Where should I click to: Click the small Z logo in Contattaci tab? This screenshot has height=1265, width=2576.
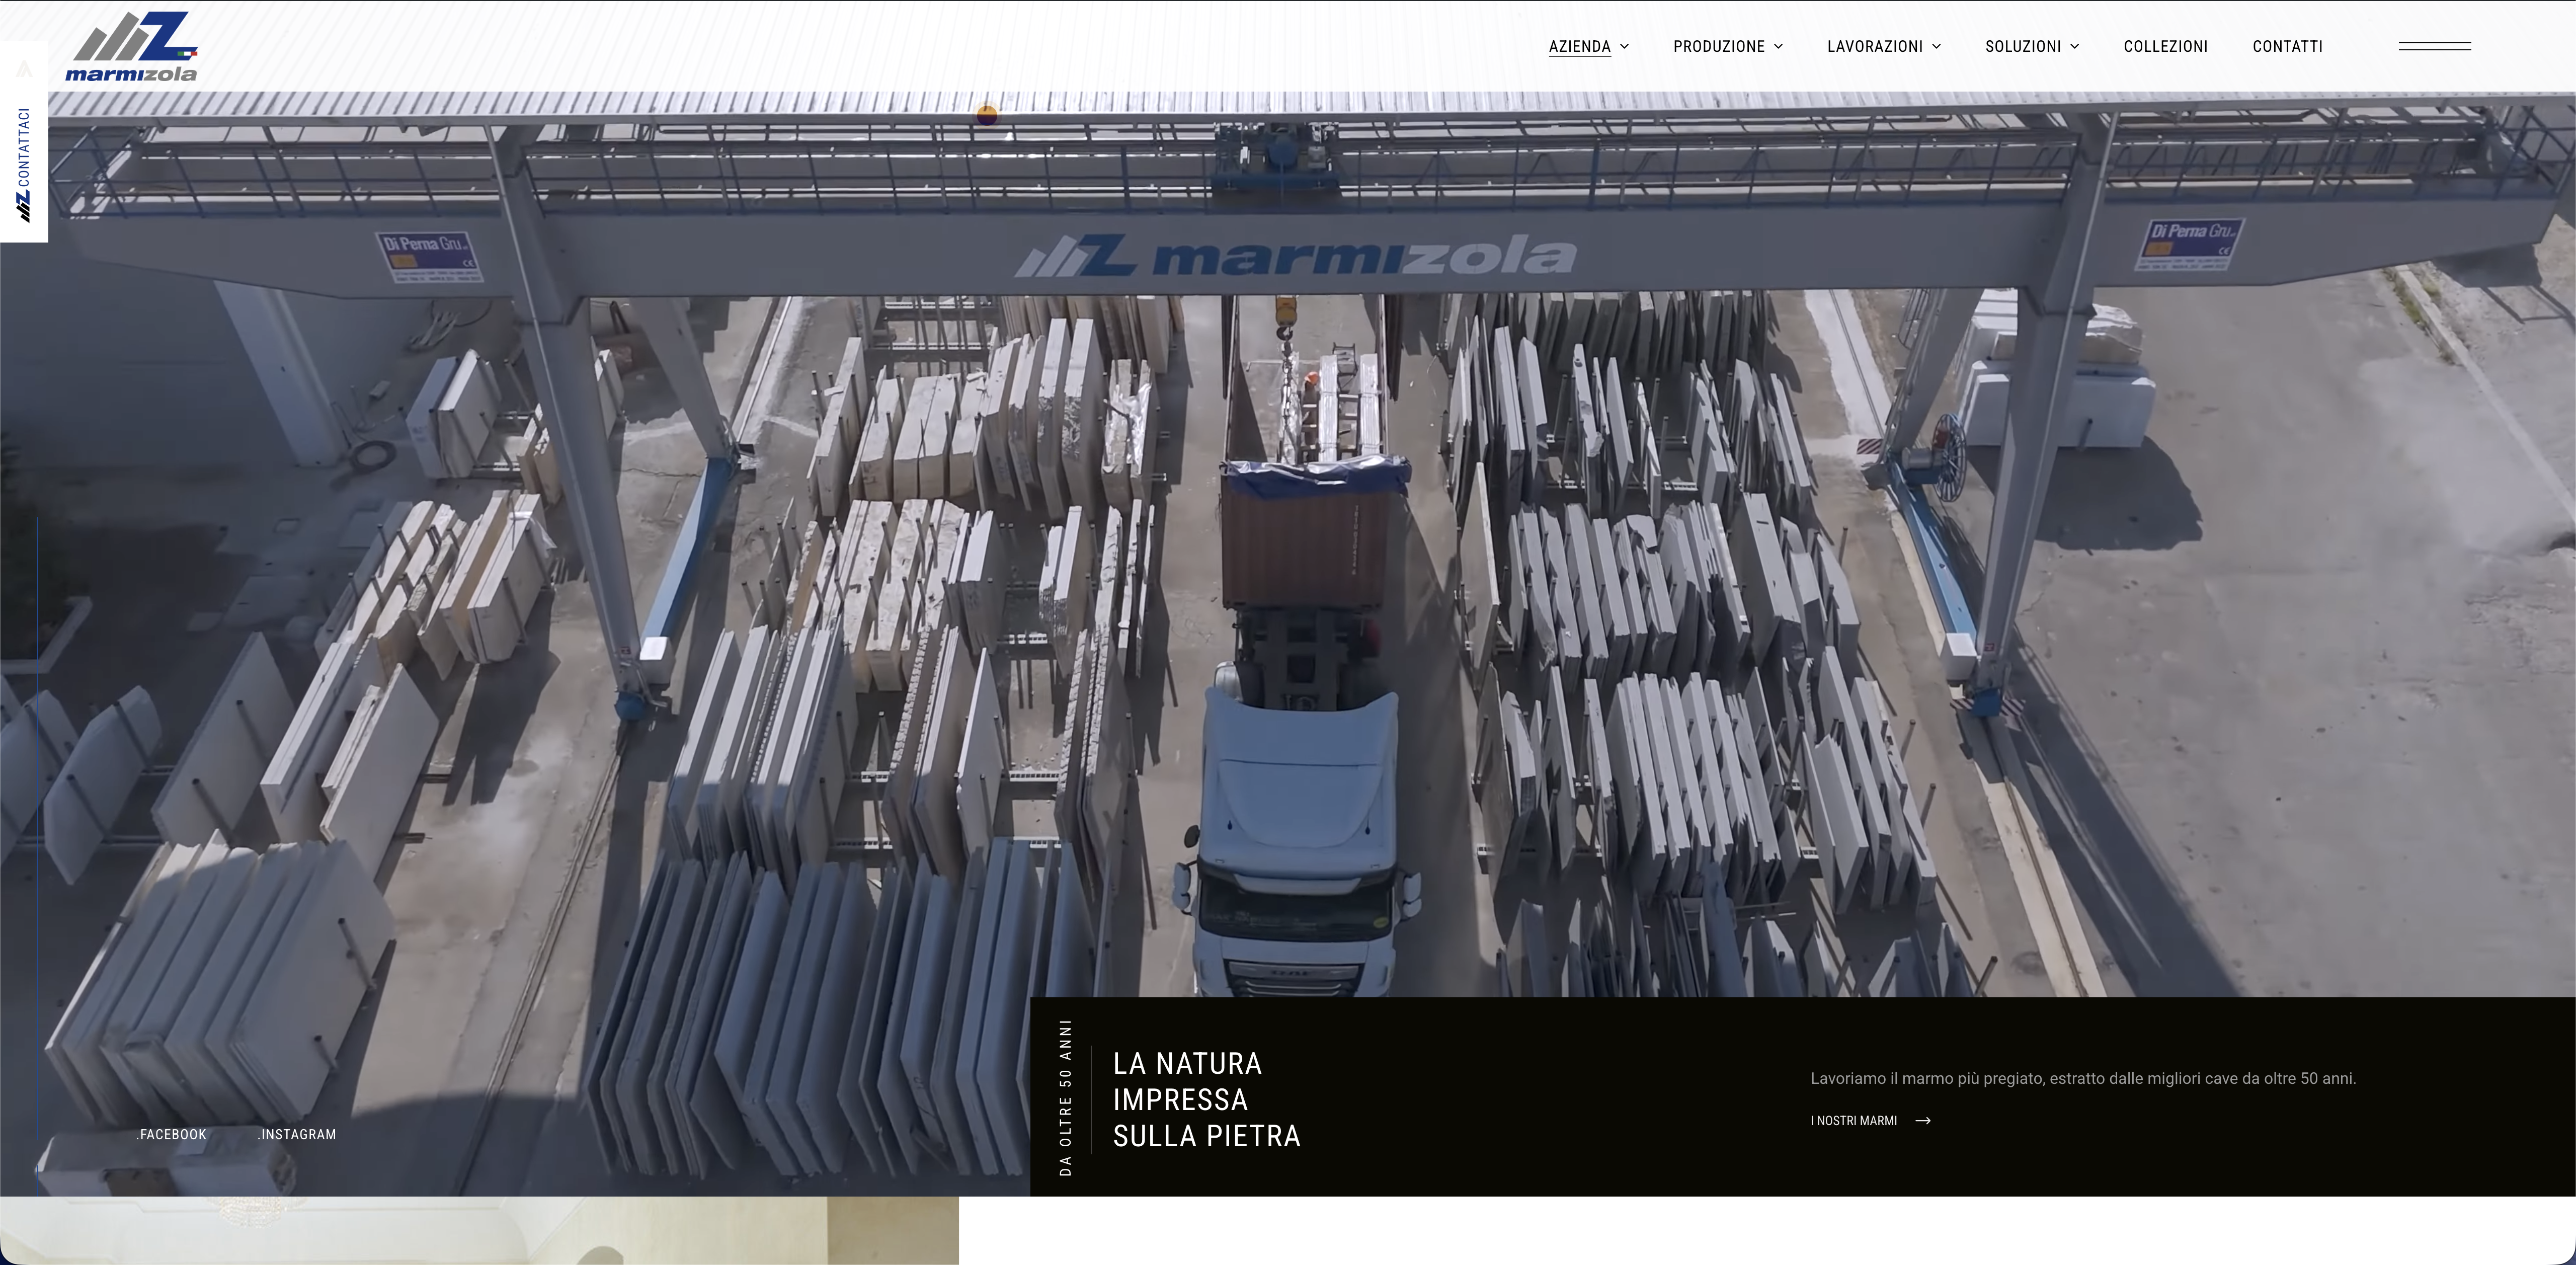click(x=24, y=206)
